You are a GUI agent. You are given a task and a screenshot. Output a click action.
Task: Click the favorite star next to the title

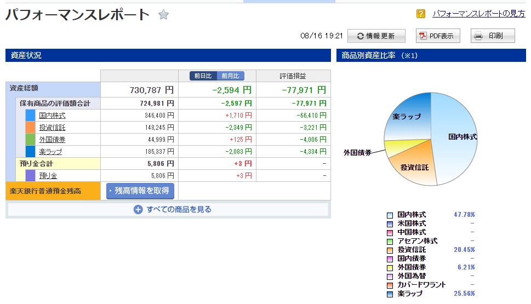point(163,15)
